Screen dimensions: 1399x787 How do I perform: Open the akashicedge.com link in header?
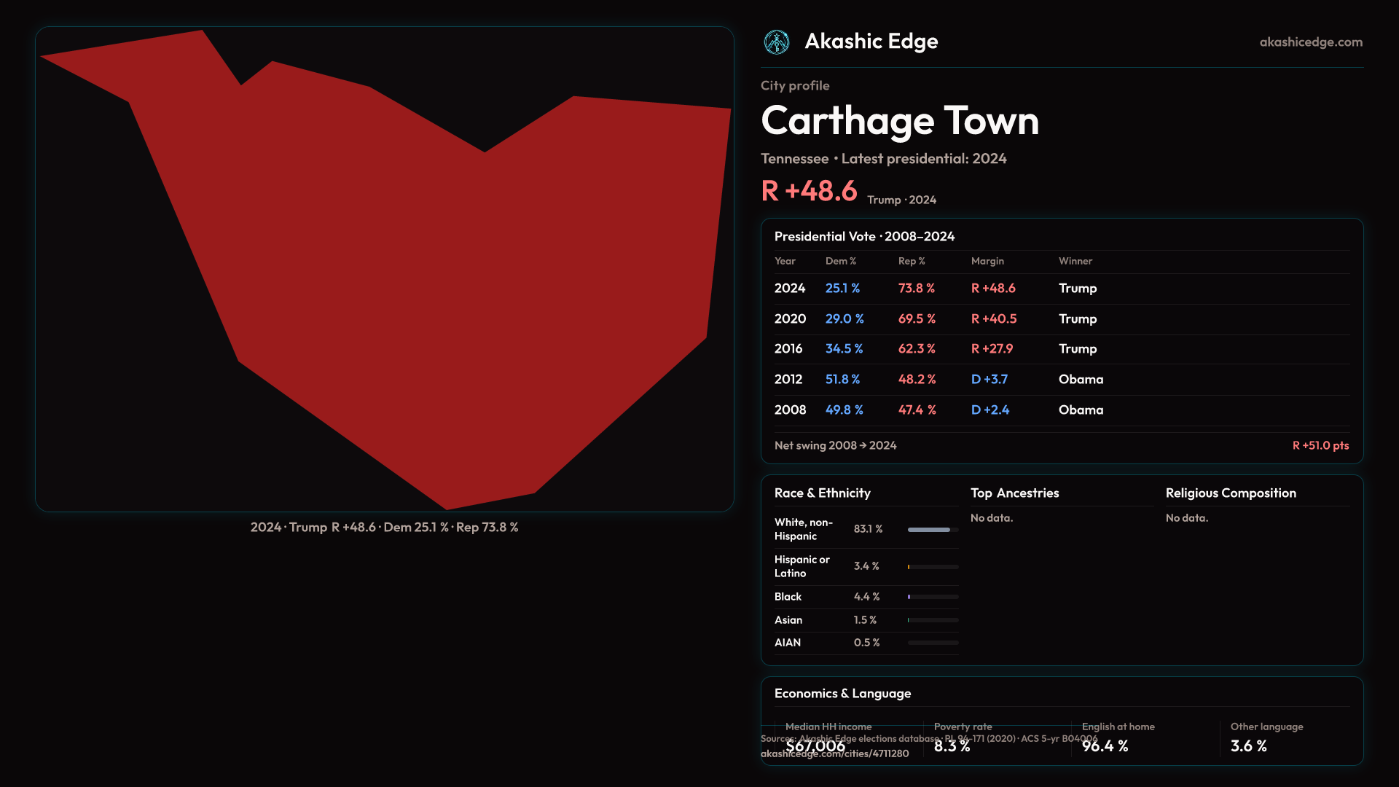coord(1310,42)
